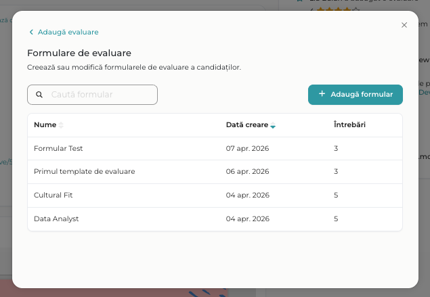Open the Formular Test row
The image size is (430, 297).
pos(58,148)
